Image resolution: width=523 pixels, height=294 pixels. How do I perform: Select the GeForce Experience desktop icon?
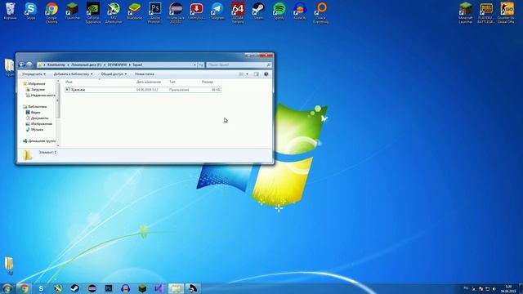pyautogui.click(x=92, y=13)
